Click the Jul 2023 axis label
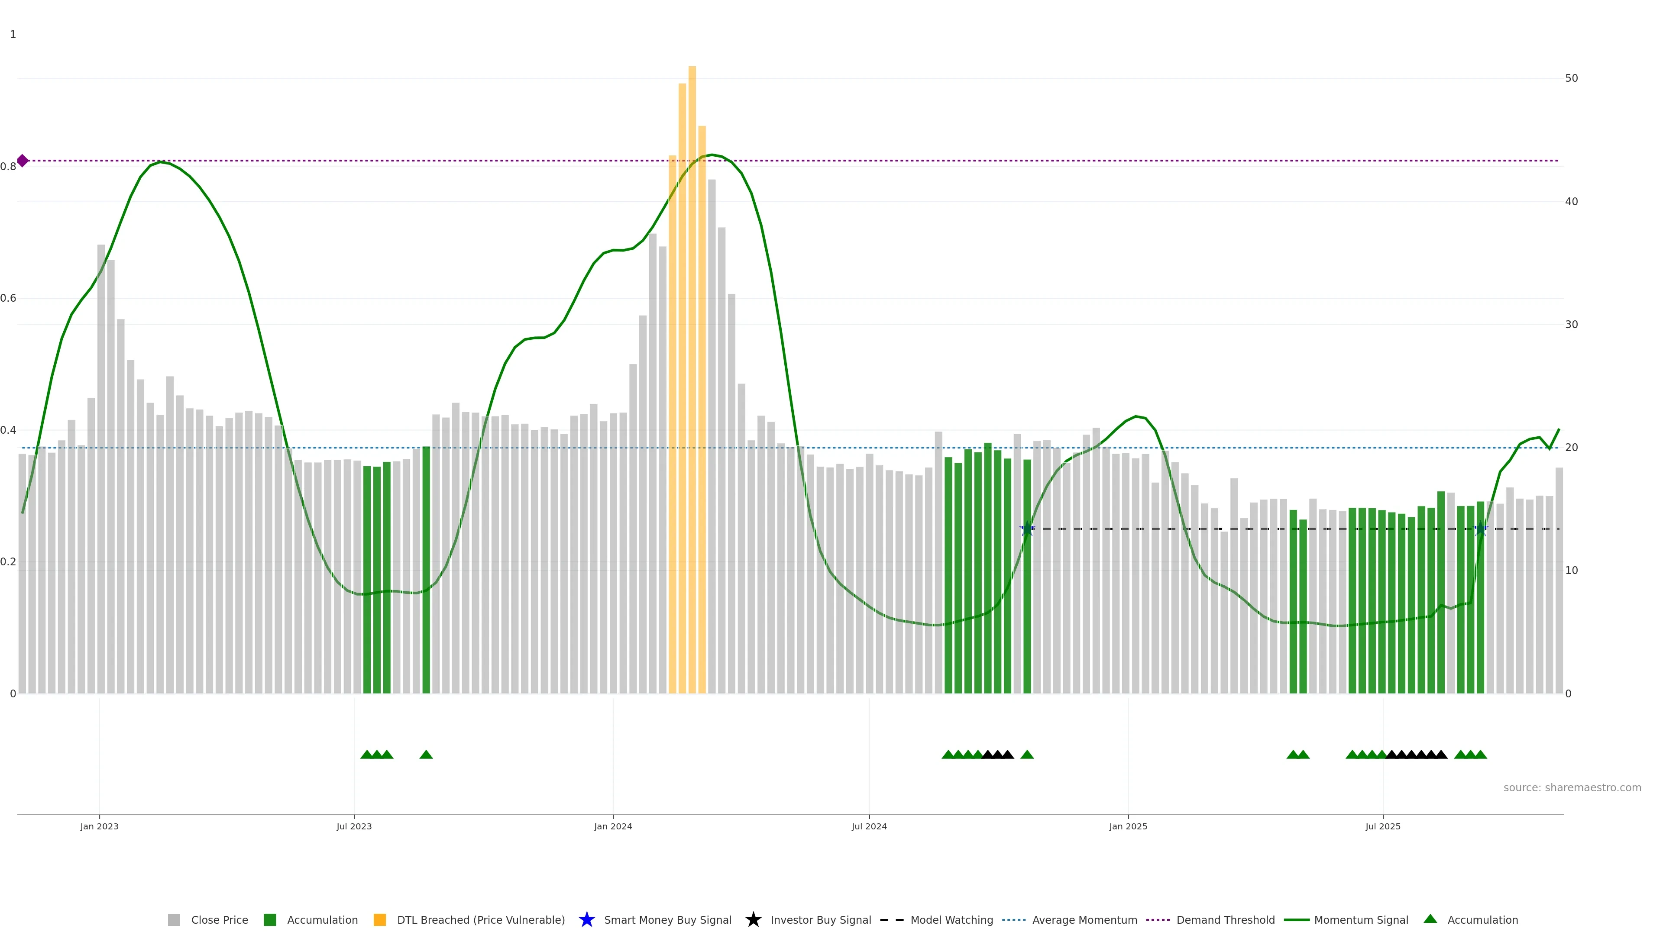 point(354,826)
